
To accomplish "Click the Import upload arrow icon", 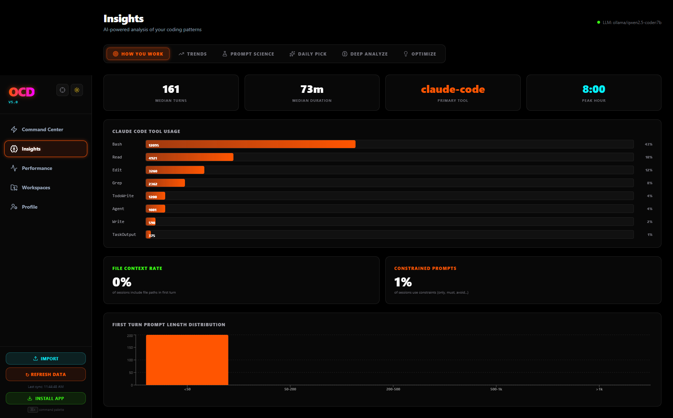I will pyautogui.click(x=36, y=358).
